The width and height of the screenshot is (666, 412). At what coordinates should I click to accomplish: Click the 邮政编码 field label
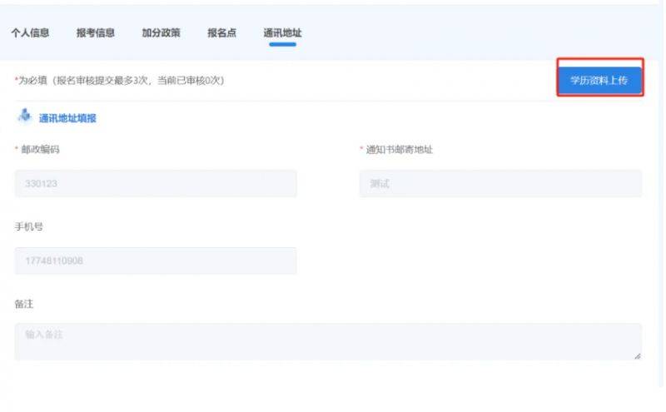(40, 150)
